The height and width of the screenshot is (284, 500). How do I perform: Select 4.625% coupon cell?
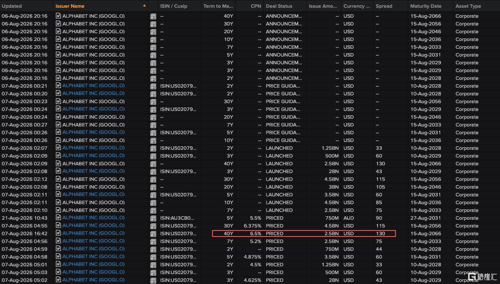[x=252, y=280]
